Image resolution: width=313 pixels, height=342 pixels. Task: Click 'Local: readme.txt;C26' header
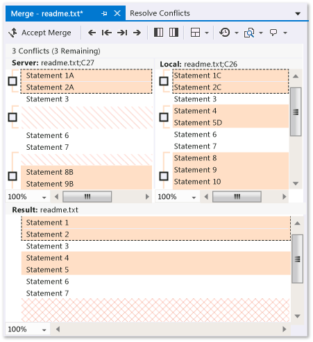point(198,64)
